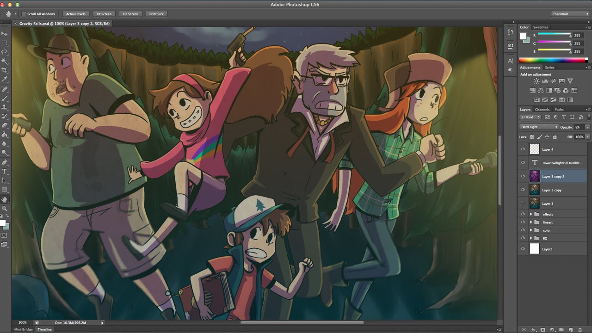Select the Paint Bucket tool

(x=5, y=135)
